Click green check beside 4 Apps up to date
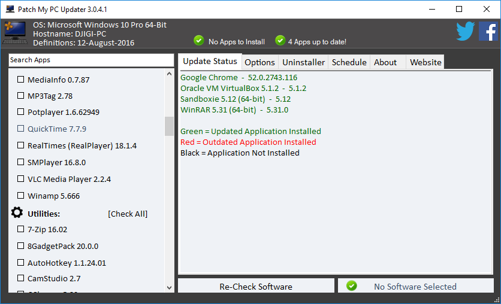The image size is (501, 304). point(280,41)
